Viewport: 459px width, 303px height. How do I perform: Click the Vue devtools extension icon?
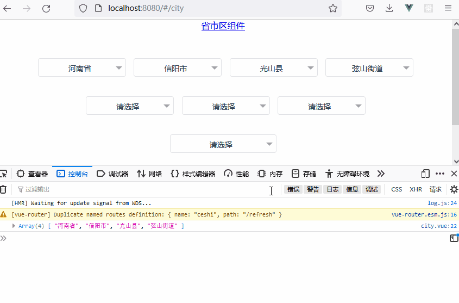(x=409, y=8)
